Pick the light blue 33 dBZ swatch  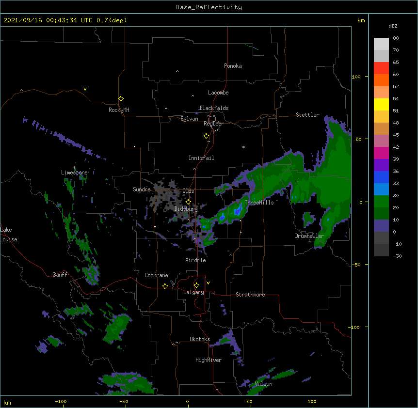point(381,189)
